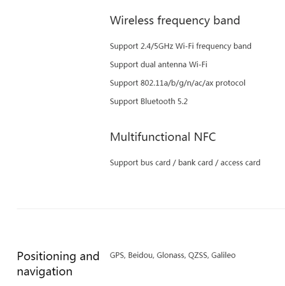
Task: Click the words bank card
Action: [x=195, y=163]
